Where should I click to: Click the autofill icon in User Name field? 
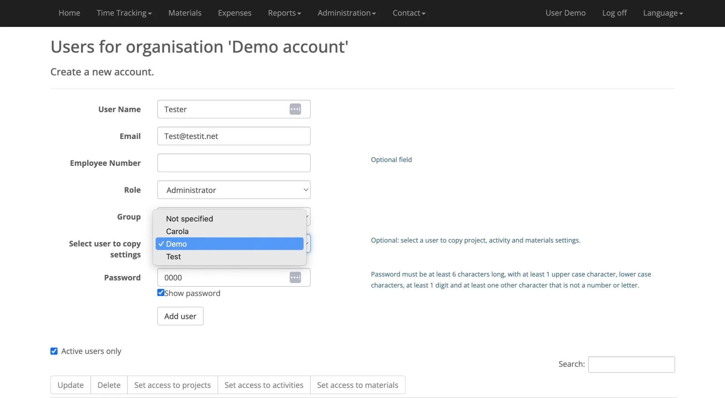pos(295,109)
